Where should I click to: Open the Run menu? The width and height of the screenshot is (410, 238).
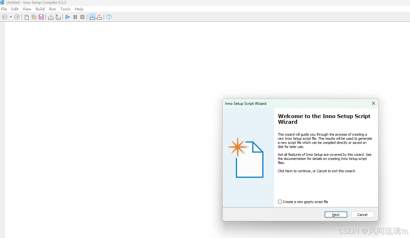pyautogui.click(x=53, y=9)
